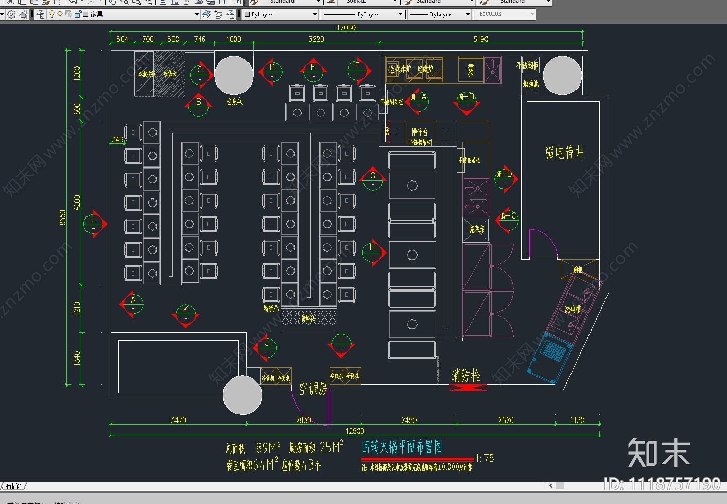The image size is (727, 504).
Task: Click the 总面积 89M² text
Action: point(253,448)
